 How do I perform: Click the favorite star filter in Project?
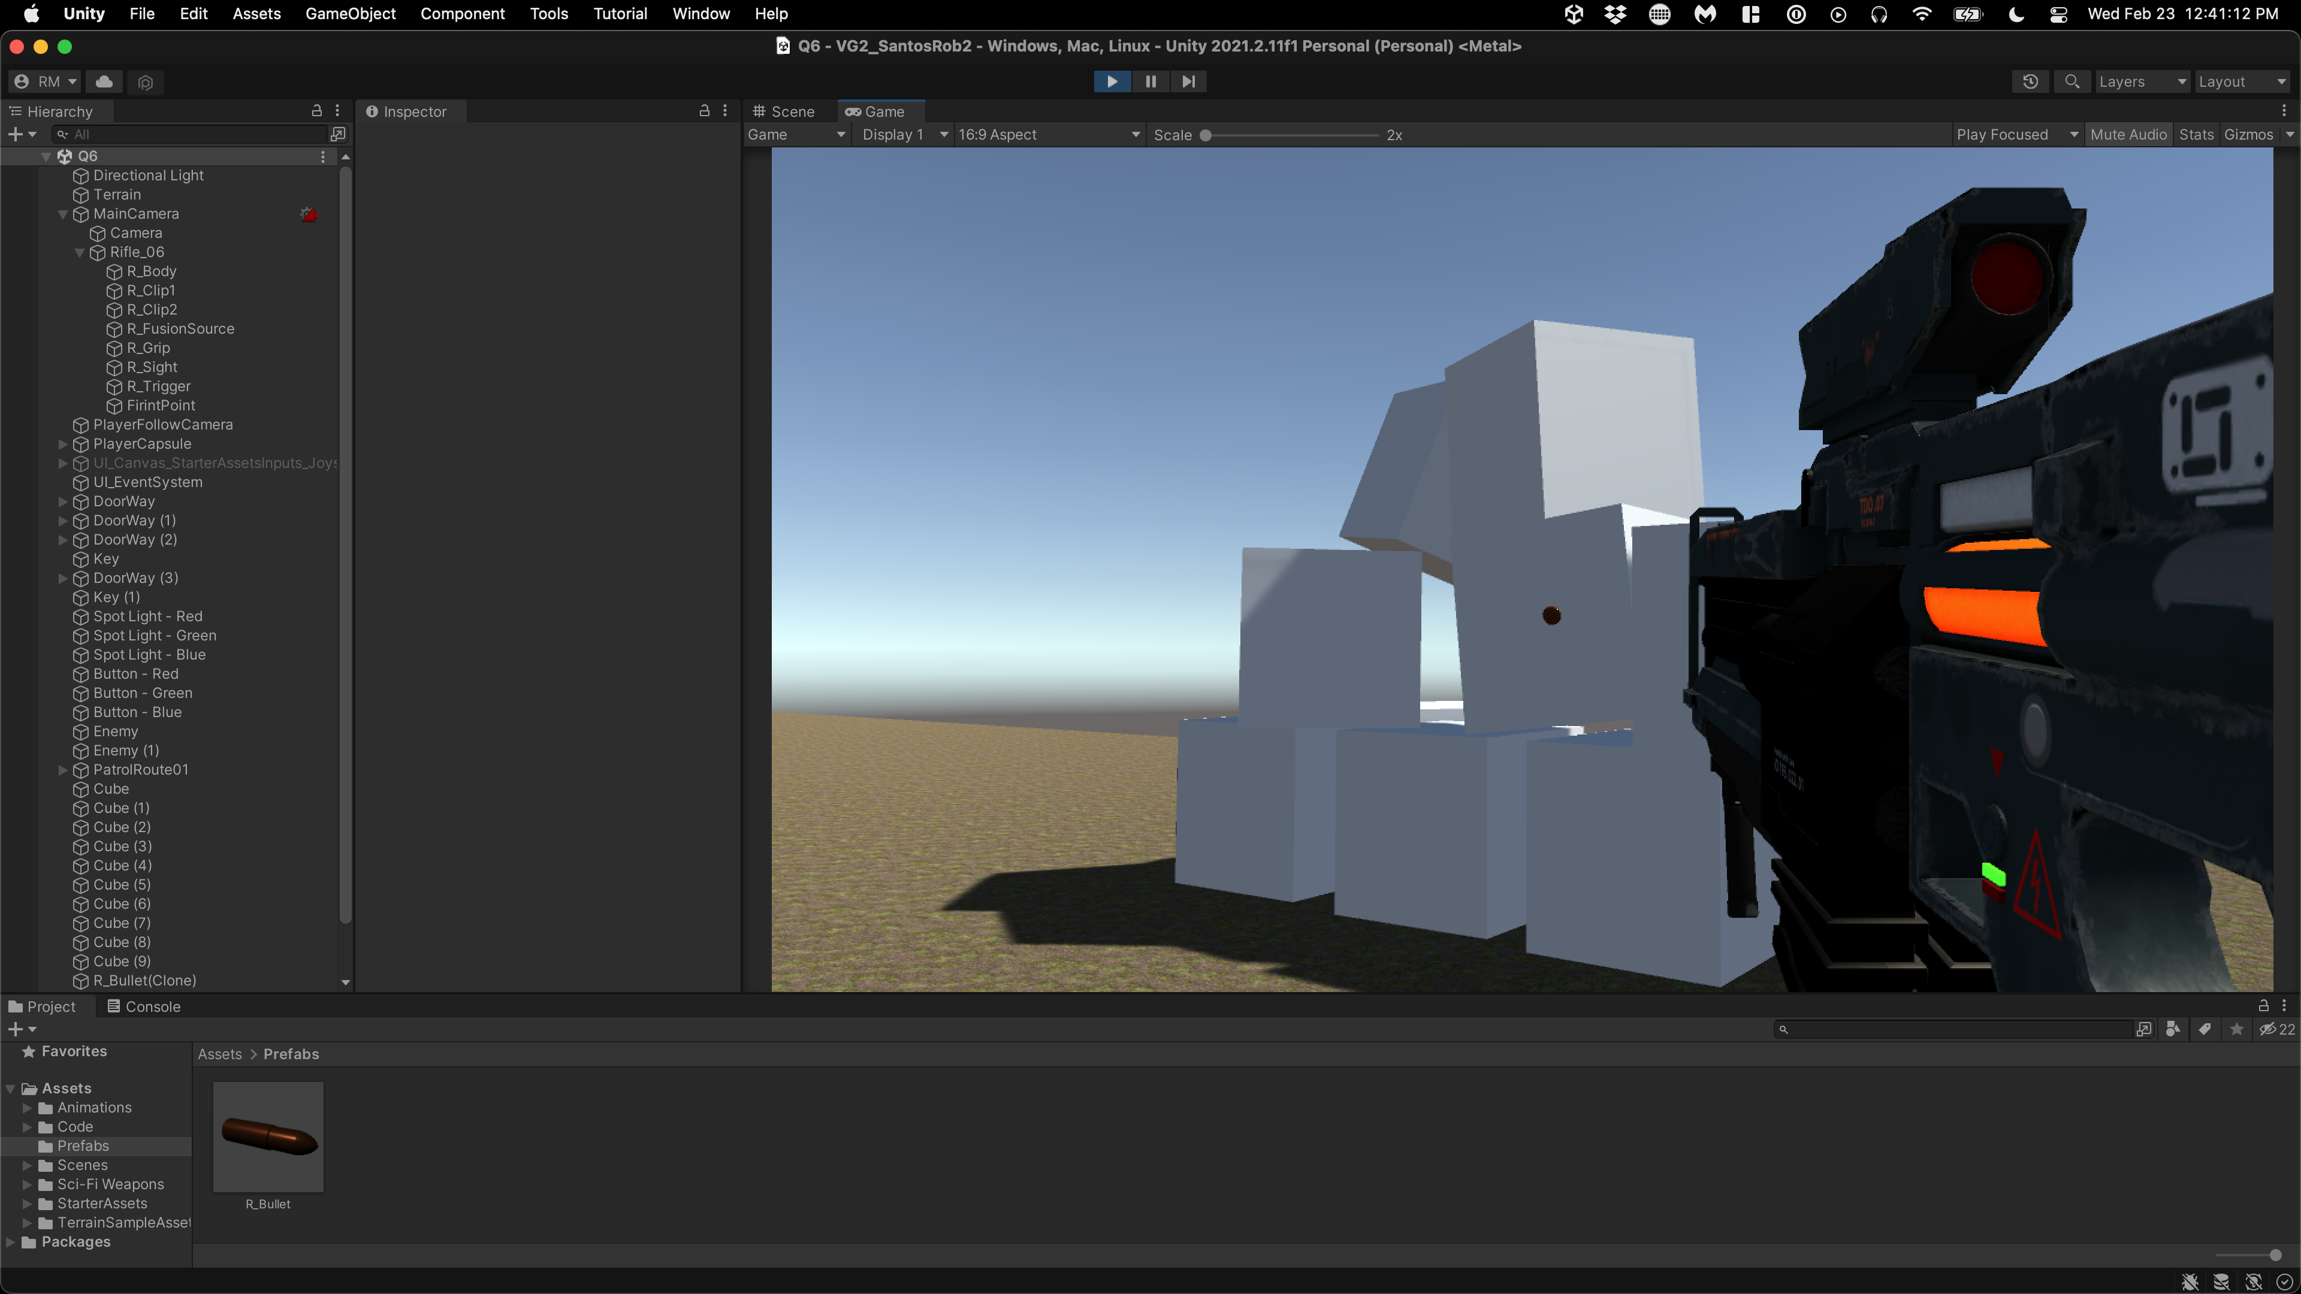click(x=2237, y=1029)
